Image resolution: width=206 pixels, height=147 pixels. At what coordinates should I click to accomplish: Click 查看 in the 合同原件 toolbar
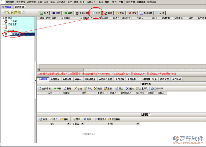(64, 119)
